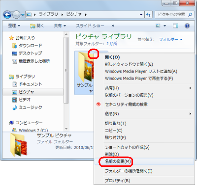This screenshot has height=185, width=197.
Task: Click the magnifier search icon
Action: tap(190, 15)
